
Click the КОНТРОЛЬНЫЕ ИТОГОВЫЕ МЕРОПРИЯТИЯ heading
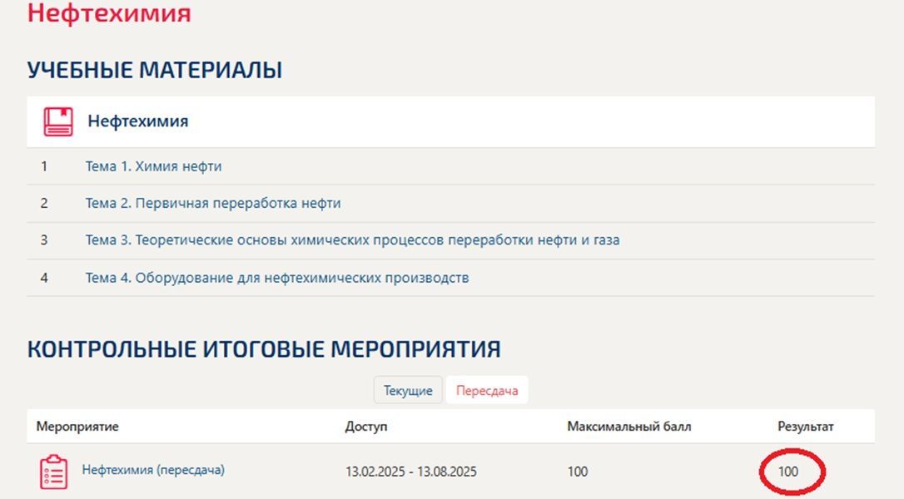[264, 349]
